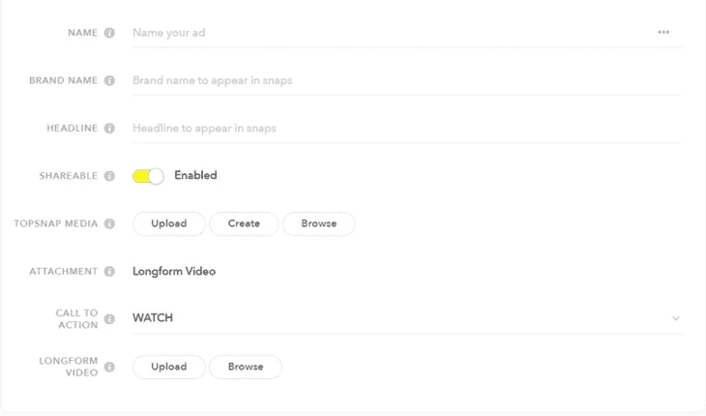Open the WATCH call to action dropdown
This screenshot has height=416, width=706.
tap(407, 318)
